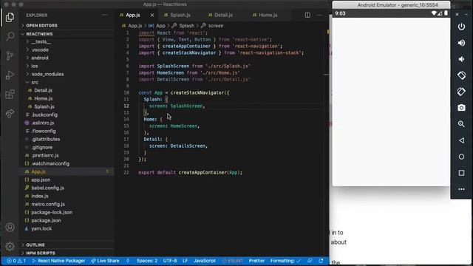
Task: Open Detail.js in the src folder
Action: pyautogui.click(x=43, y=90)
